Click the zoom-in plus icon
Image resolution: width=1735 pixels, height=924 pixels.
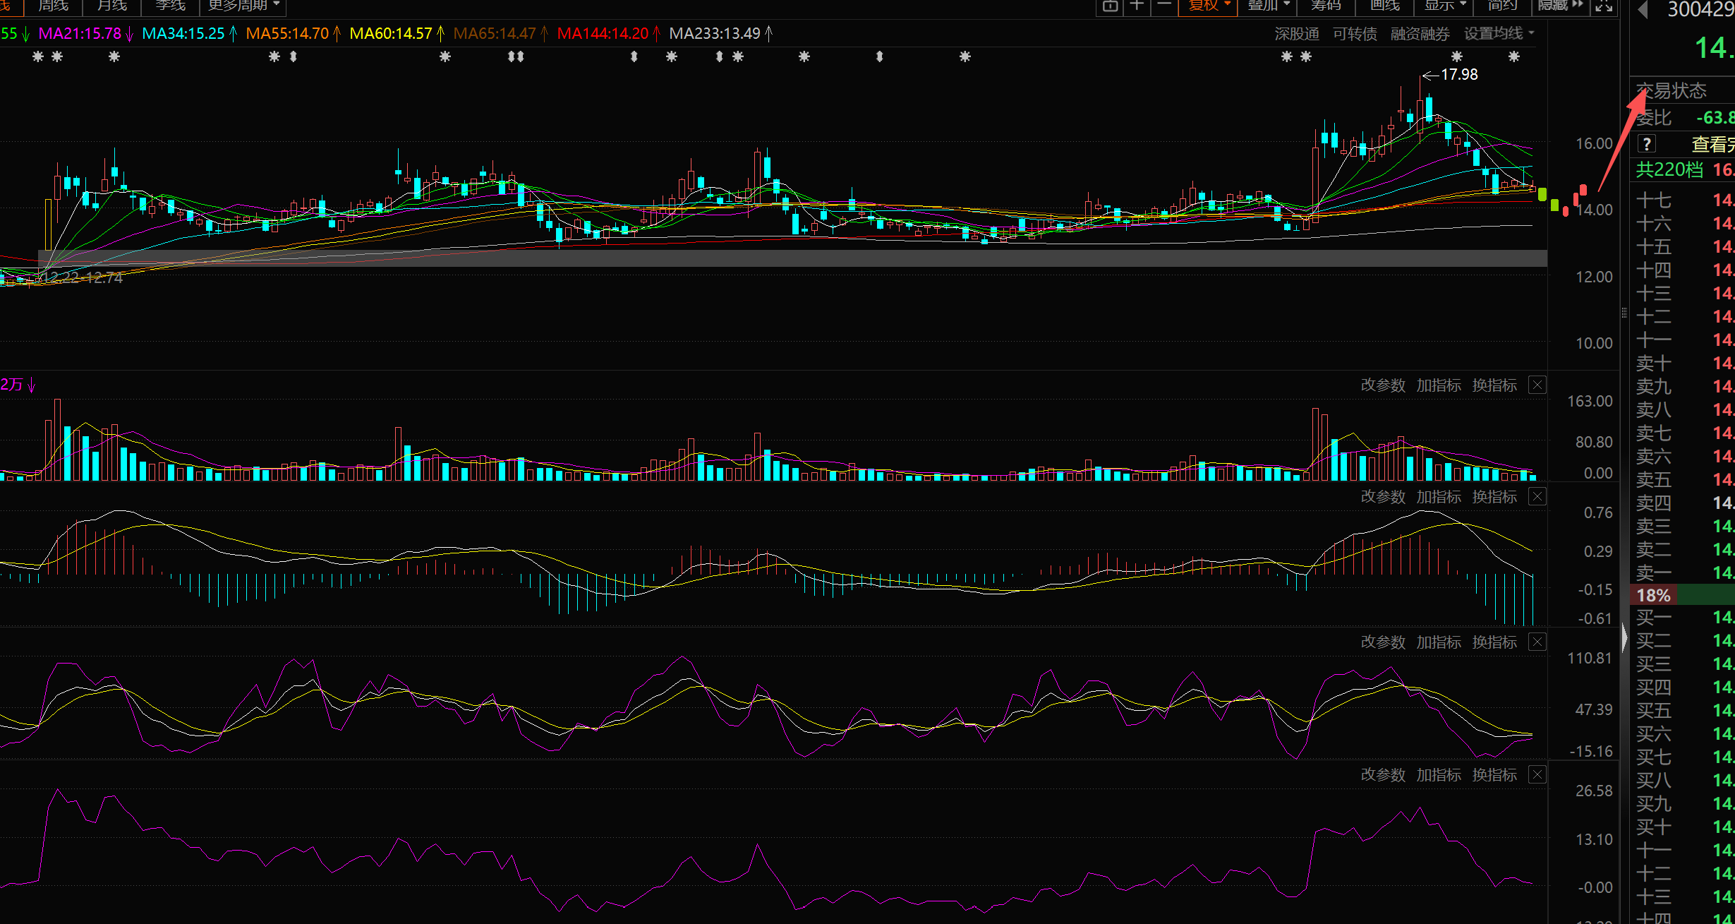point(1137,6)
